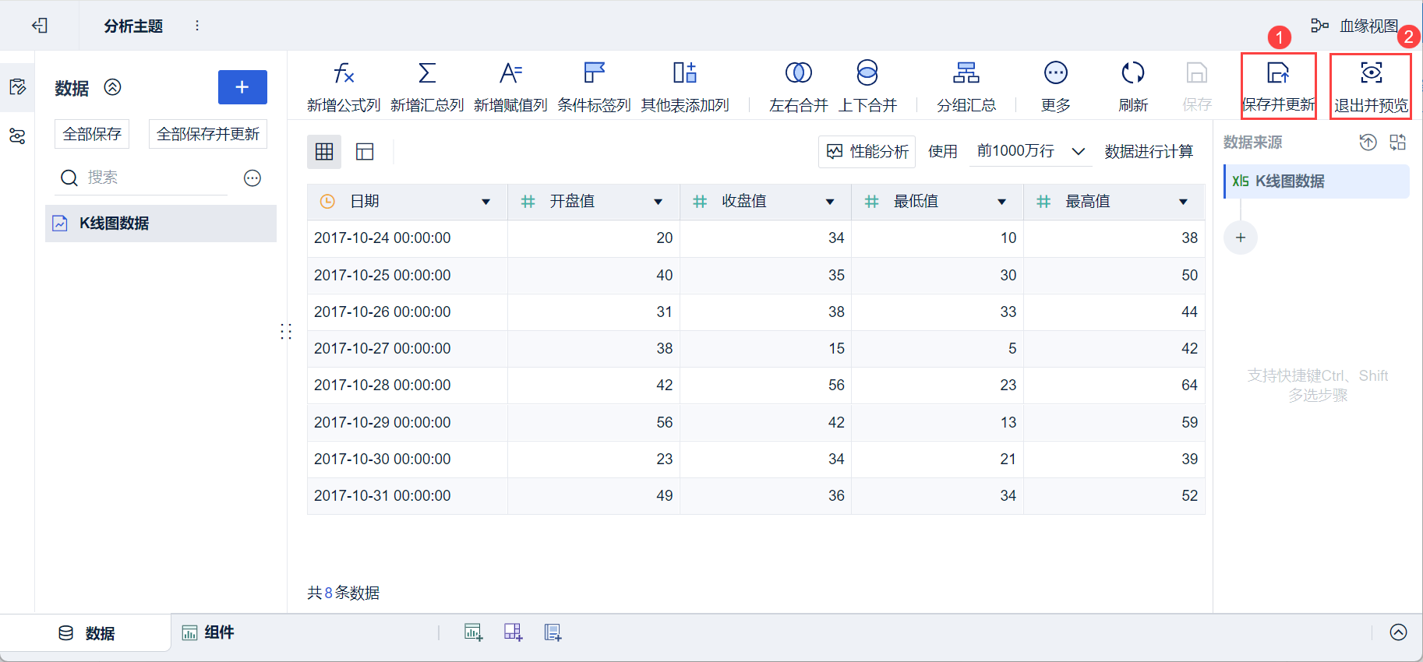Open the 日期 column dropdown arrow
This screenshot has width=1423, height=662.
486,202
